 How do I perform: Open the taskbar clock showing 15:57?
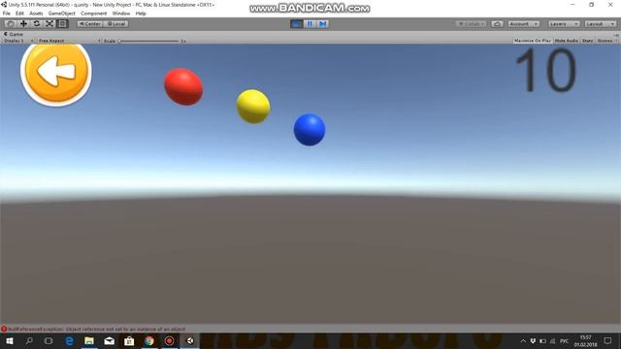[x=586, y=341]
